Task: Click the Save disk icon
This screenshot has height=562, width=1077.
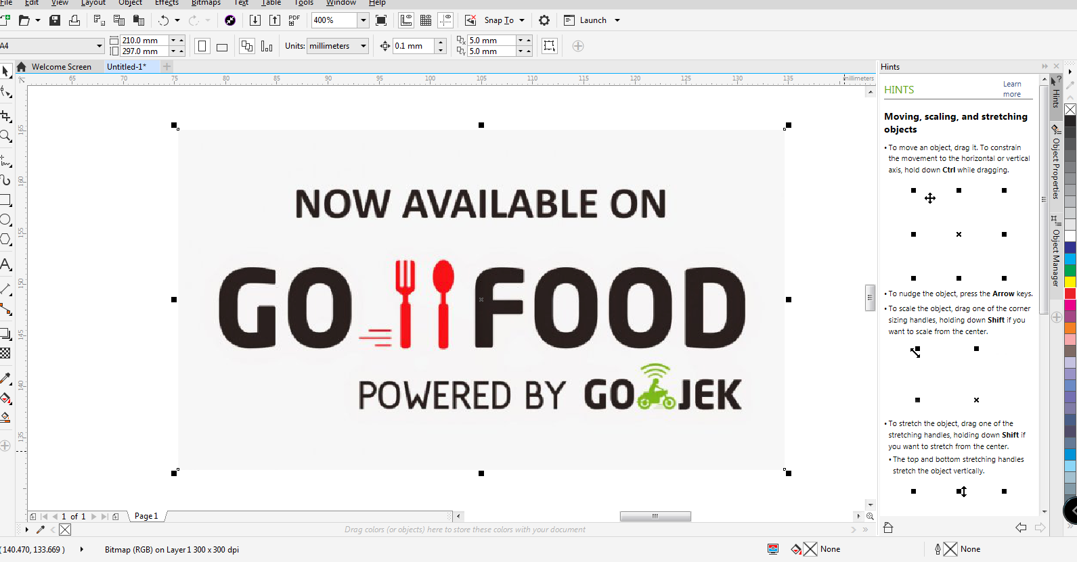Action: (x=55, y=20)
